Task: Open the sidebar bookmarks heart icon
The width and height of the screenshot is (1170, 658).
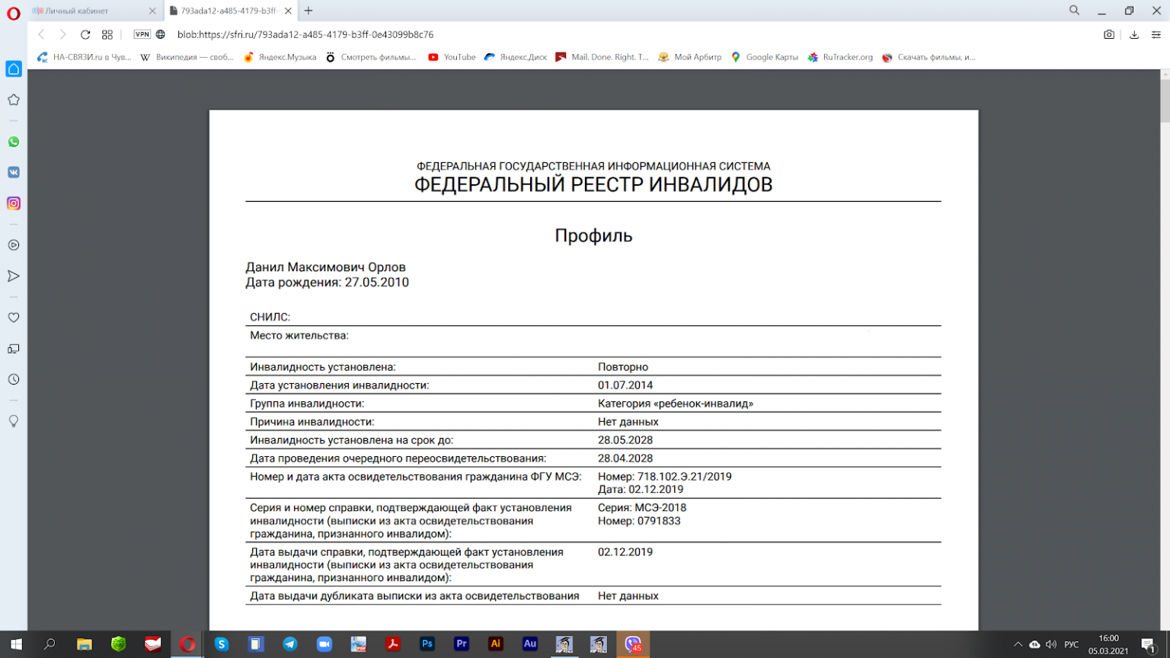Action: (14, 318)
